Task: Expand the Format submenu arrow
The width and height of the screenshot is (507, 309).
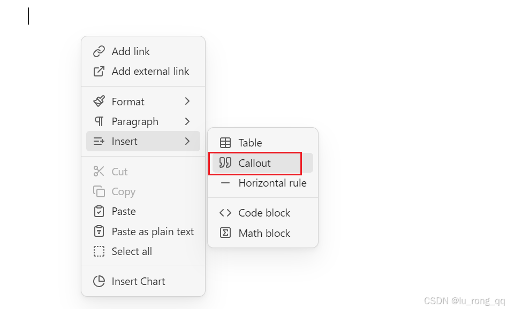Action: pyautogui.click(x=187, y=102)
